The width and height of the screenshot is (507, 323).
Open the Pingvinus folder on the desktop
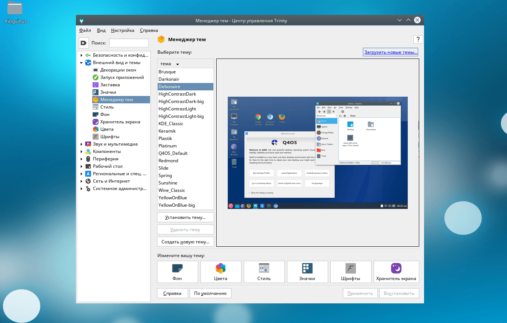(15, 13)
